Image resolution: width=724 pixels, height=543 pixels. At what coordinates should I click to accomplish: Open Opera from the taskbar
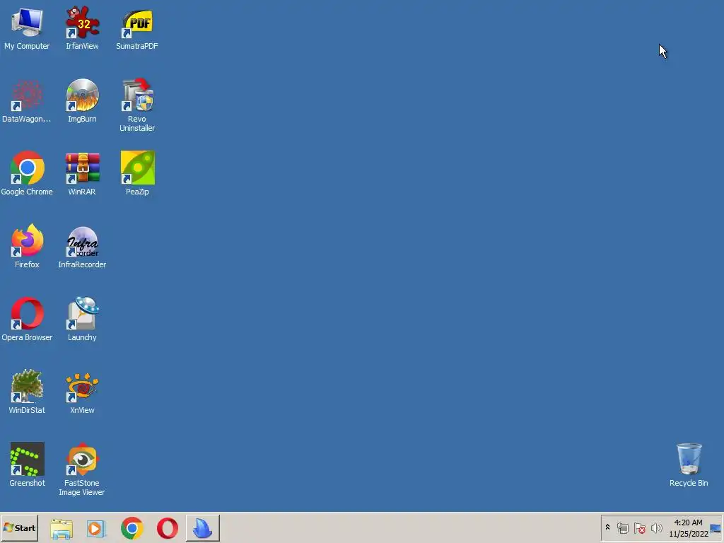167,528
